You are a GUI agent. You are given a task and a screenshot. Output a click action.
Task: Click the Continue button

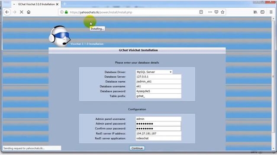point(137,148)
